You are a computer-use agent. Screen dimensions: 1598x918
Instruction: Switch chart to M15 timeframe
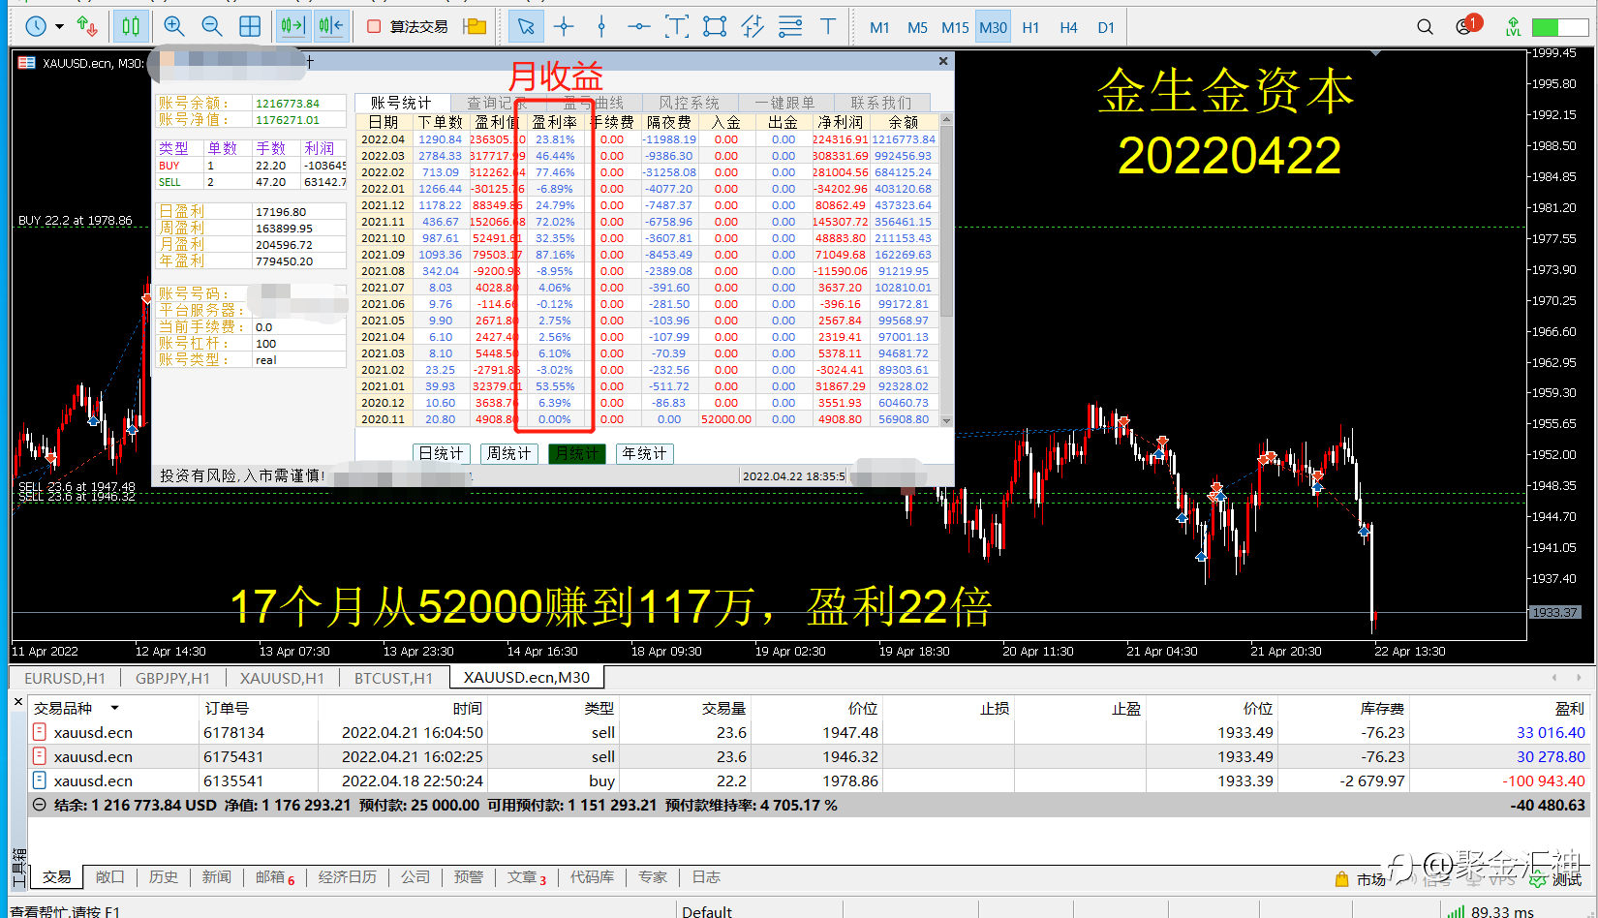pos(955,27)
